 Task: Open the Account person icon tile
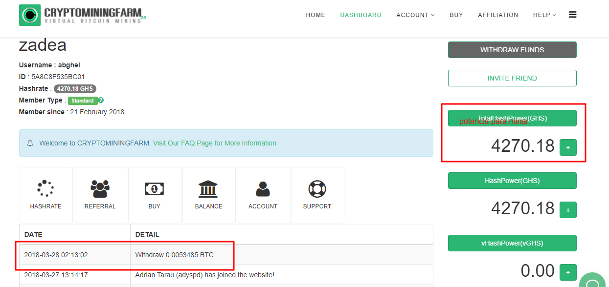(x=263, y=196)
